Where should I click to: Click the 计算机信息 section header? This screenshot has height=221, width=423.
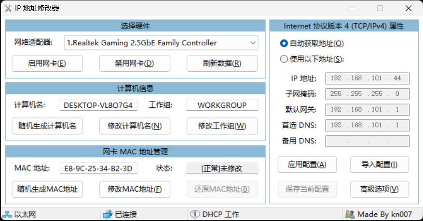136,88
